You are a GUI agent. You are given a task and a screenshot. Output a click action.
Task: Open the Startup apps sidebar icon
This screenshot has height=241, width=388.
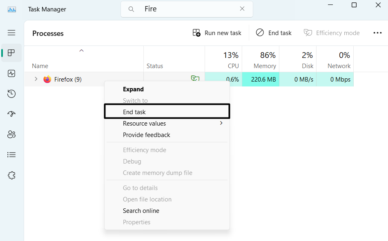[x=11, y=114]
